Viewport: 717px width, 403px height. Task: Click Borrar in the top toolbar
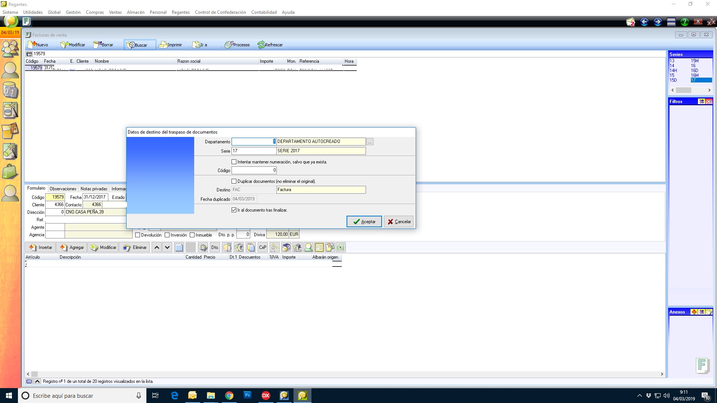pyautogui.click(x=103, y=45)
